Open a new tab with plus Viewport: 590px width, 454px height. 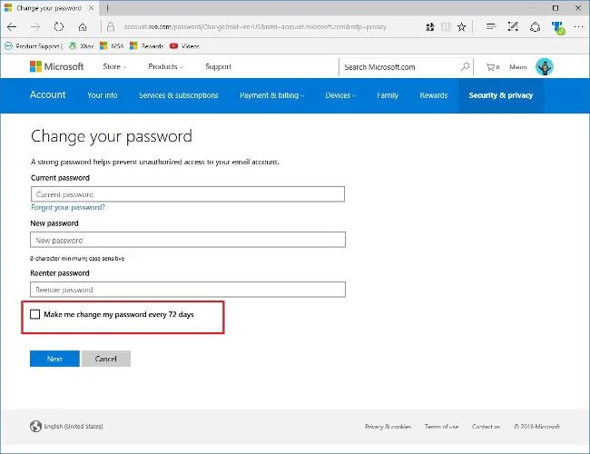coord(107,8)
